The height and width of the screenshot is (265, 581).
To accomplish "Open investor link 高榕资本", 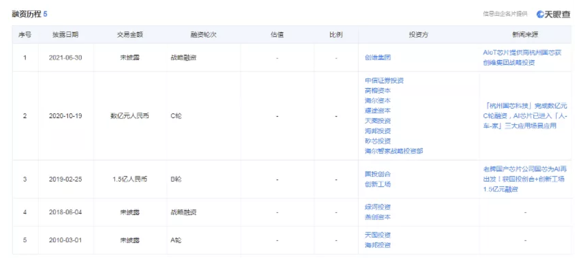I will pos(378,91).
